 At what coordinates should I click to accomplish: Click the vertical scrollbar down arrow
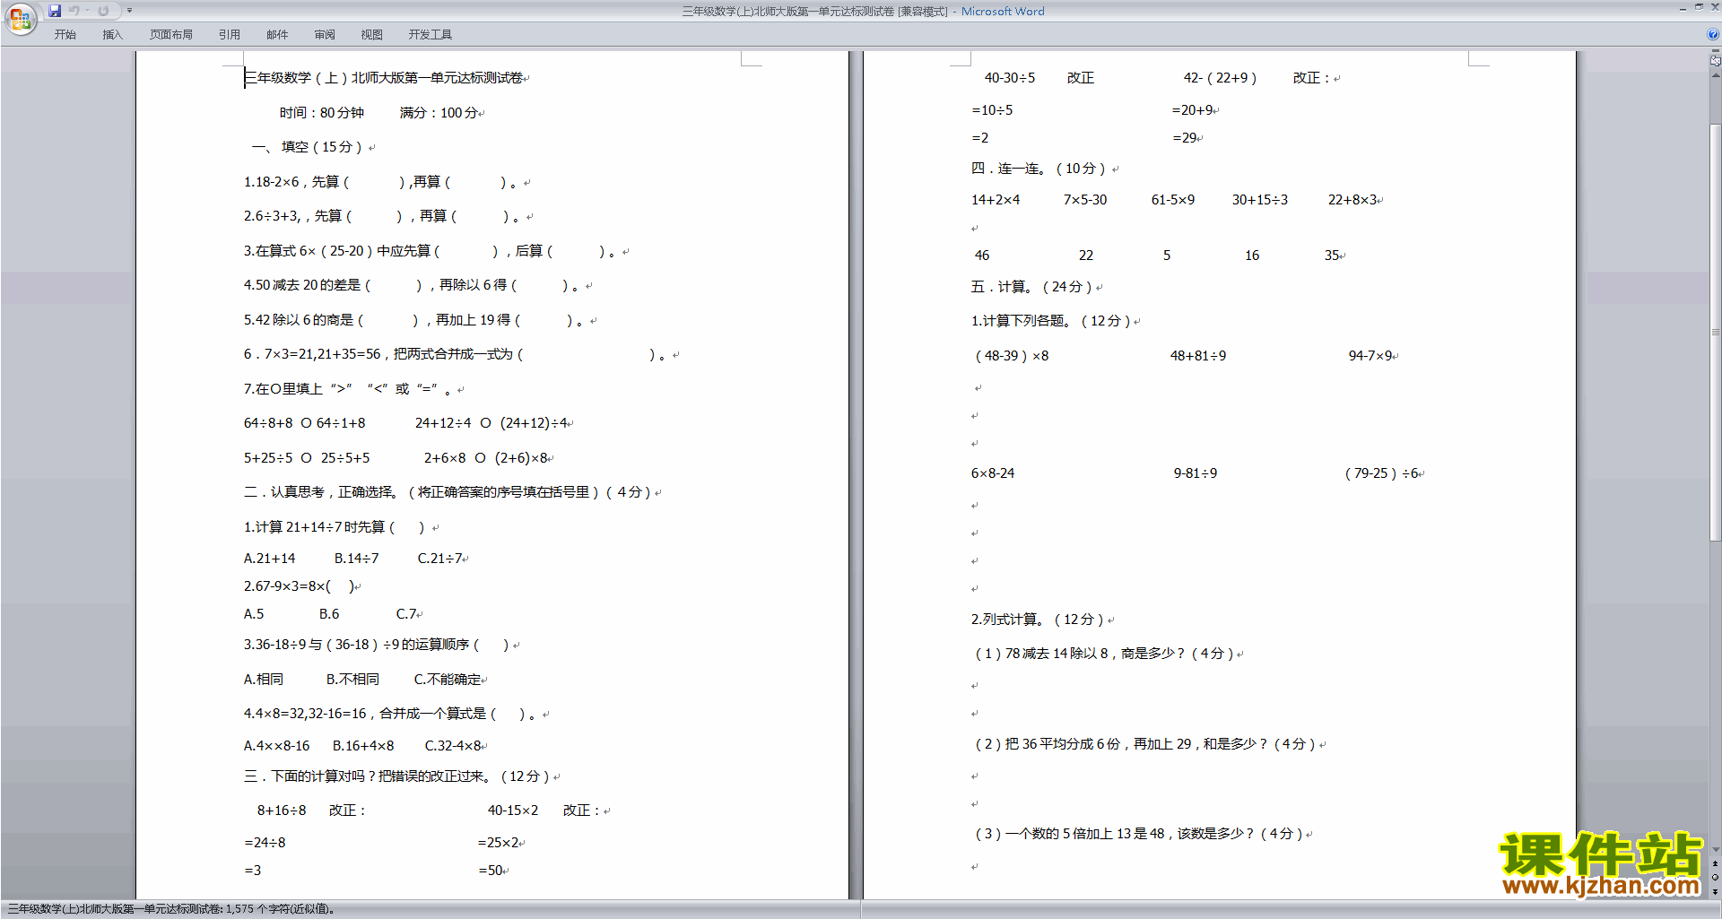tap(1715, 850)
